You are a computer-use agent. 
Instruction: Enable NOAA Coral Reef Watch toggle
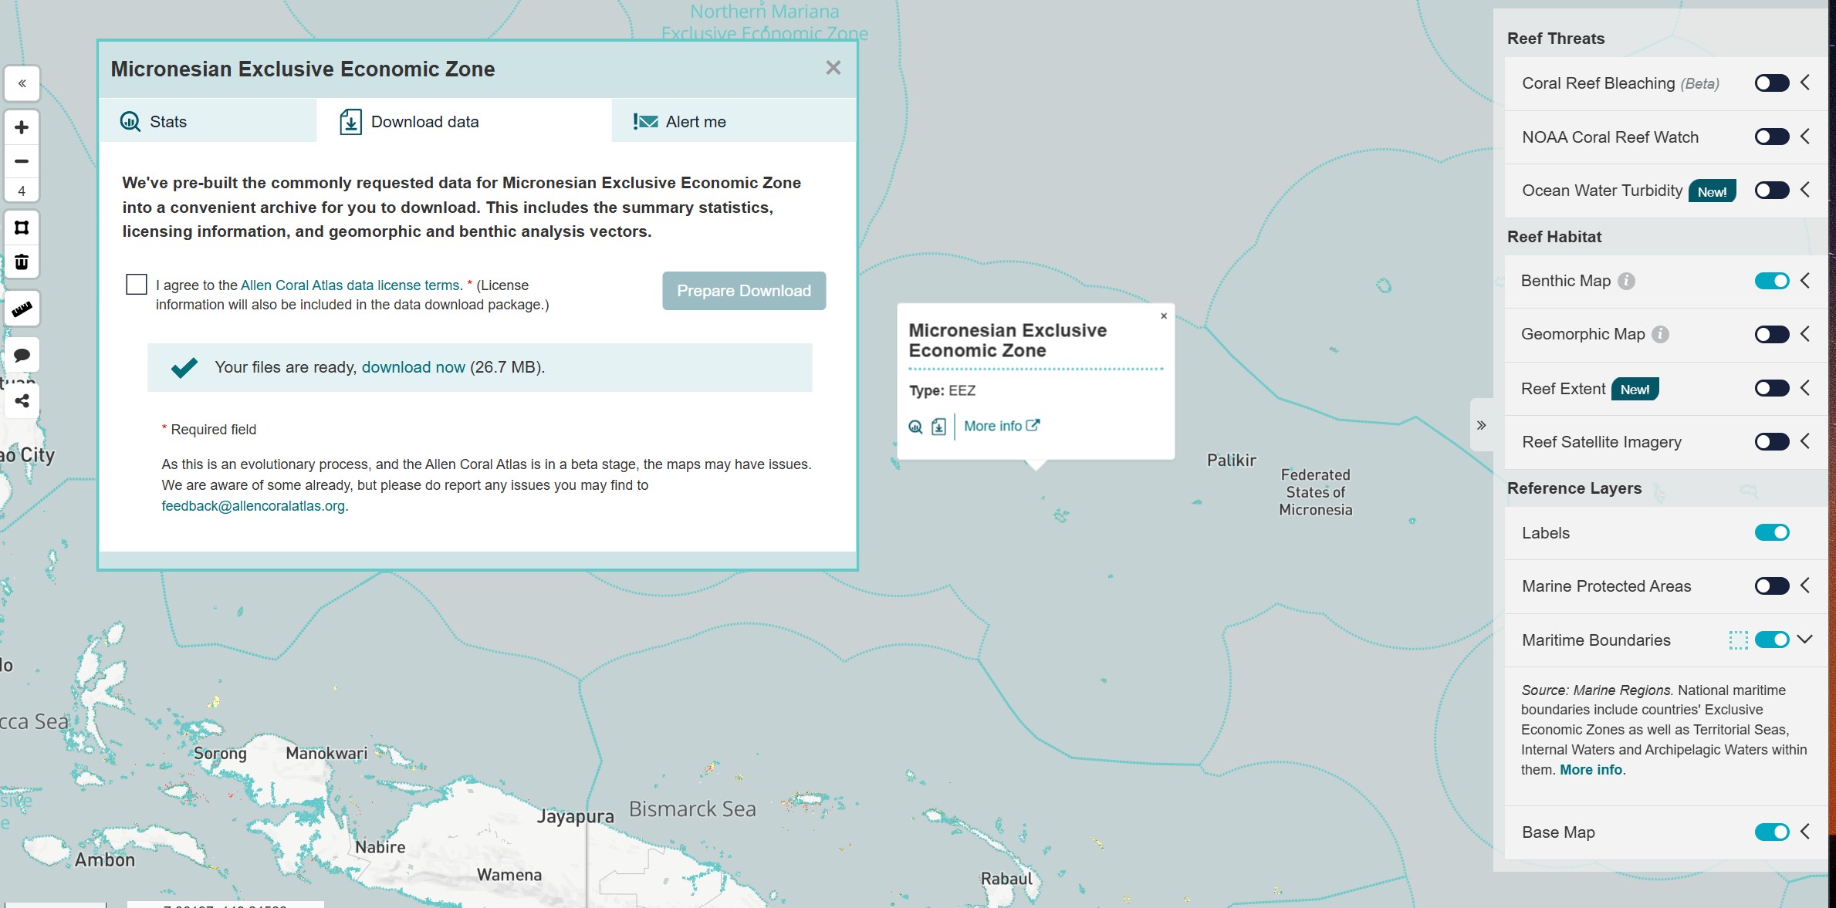coord(1771,137)
